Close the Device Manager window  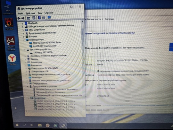pyautogui.click(x=80, y=7)
